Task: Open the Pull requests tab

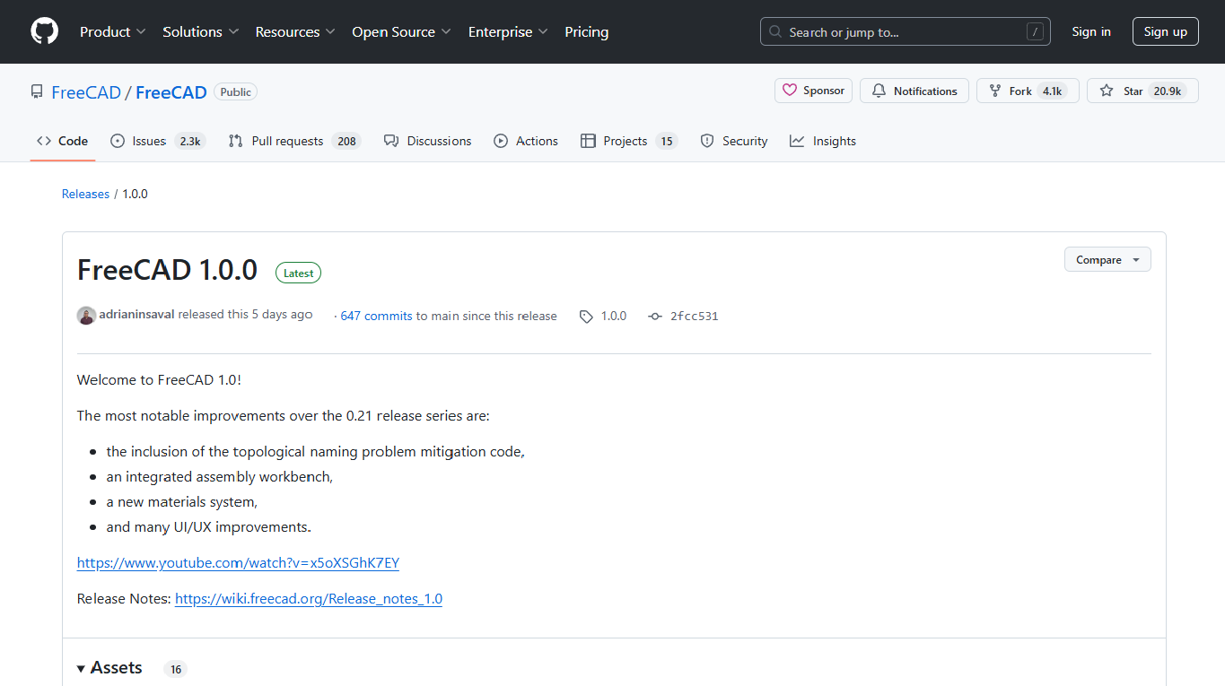Action: click(x=294, y=141)
